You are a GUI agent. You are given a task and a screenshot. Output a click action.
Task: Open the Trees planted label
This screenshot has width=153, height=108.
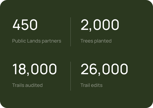coord(96,41)
